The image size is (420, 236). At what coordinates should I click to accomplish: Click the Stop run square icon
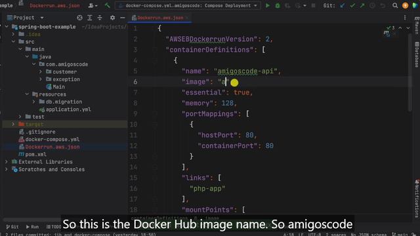point(313,5)
